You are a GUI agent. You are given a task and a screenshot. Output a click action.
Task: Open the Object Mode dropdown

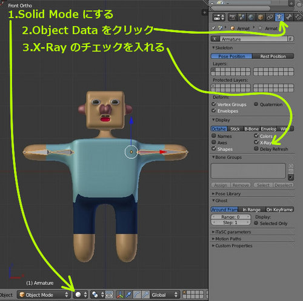(x=44, y=295)
